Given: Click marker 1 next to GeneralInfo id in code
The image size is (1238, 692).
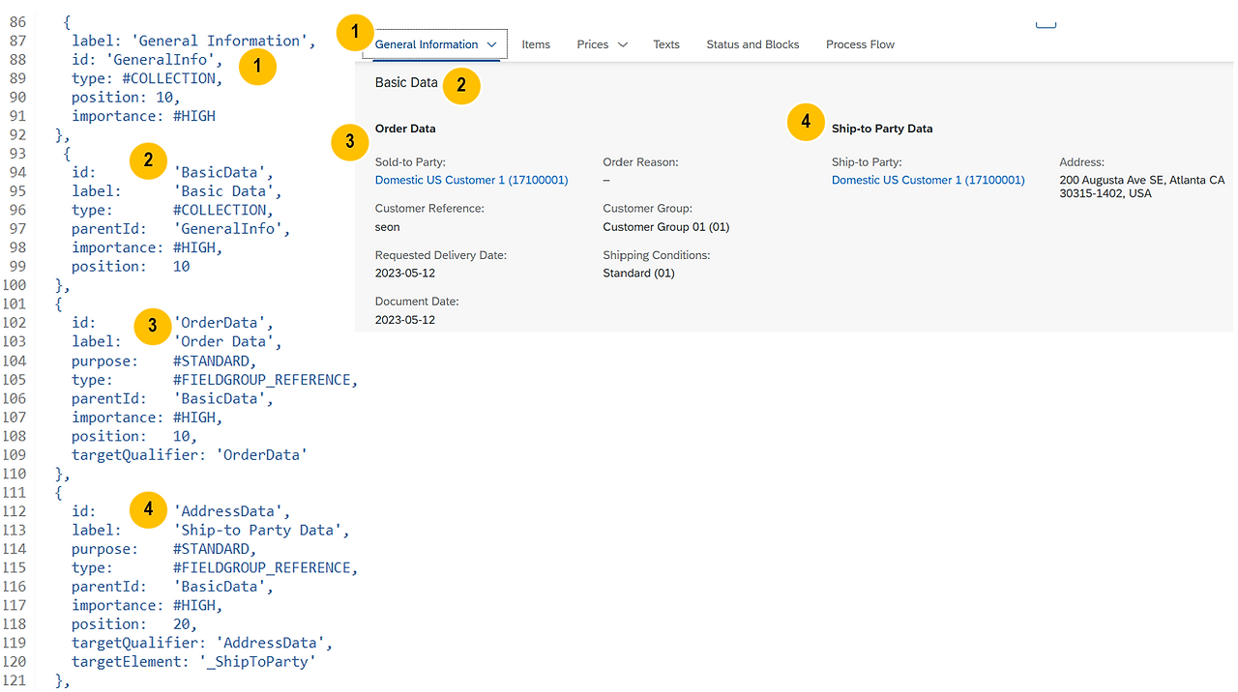Looking at the screenshot, I should [x=257, y=67].
